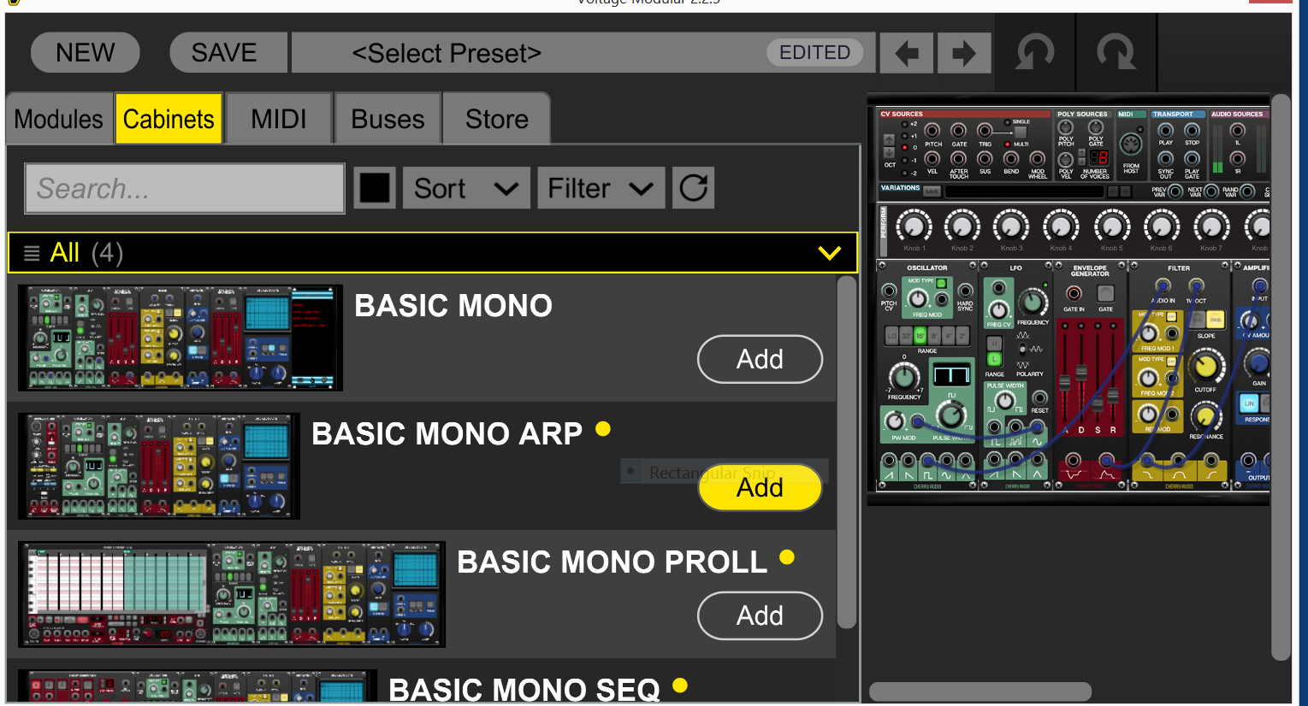Click the envelope Sustain (S) slider
Screen dimensions: 1308x706
[x=1098, y=403]
